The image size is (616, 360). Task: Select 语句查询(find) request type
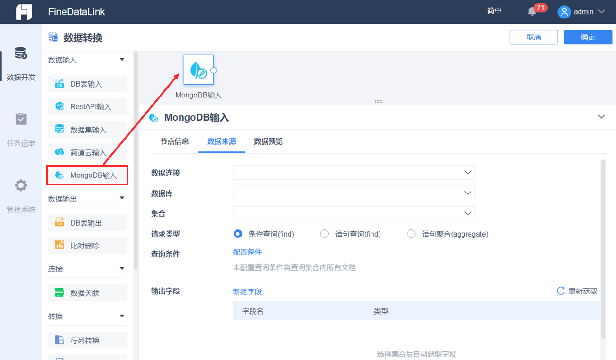pyautogui.click(x=325, y=234)
